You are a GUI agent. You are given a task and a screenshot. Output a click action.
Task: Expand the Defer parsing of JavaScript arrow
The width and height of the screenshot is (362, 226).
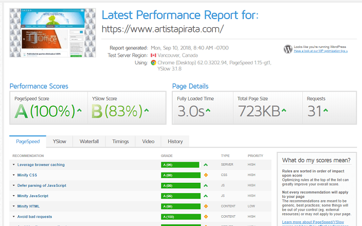point(13,185)
